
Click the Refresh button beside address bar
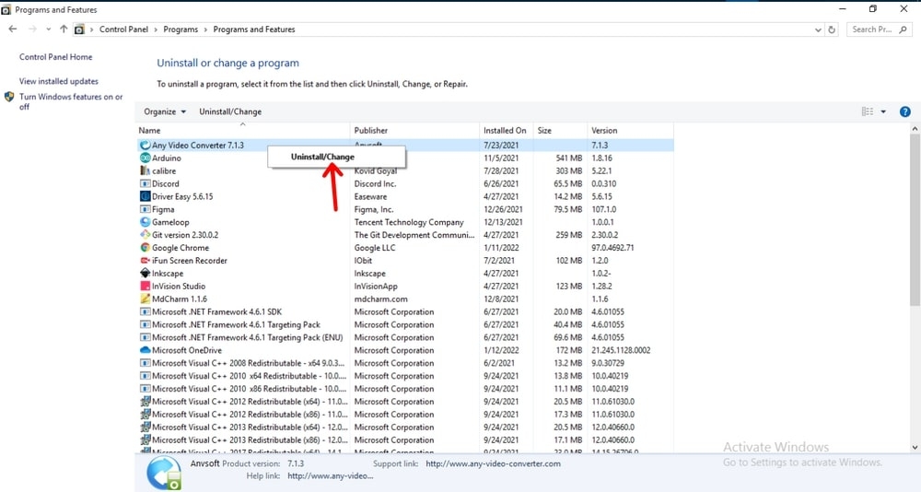coord(832,29)
